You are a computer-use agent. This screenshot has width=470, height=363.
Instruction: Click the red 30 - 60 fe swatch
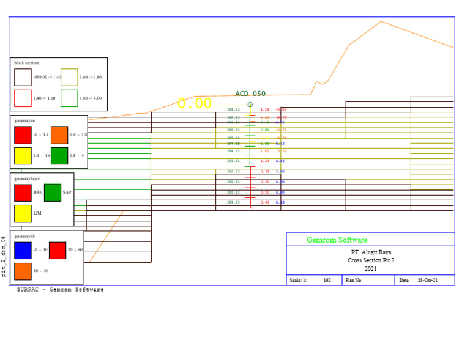point(58,250)
